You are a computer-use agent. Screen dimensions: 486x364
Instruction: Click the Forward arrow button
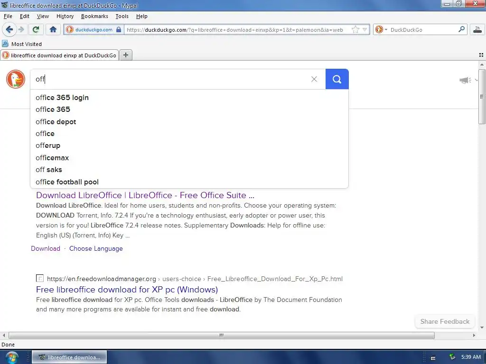[x=21, y=30]
